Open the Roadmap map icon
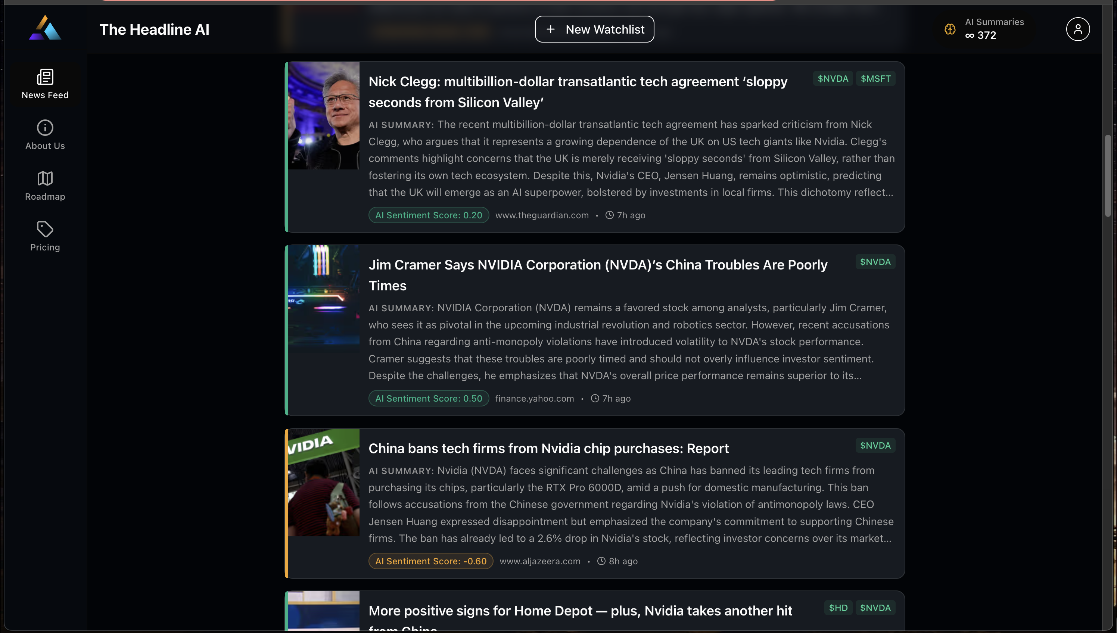 [45, 178]
